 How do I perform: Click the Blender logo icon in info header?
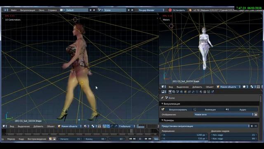coord(190,10)
